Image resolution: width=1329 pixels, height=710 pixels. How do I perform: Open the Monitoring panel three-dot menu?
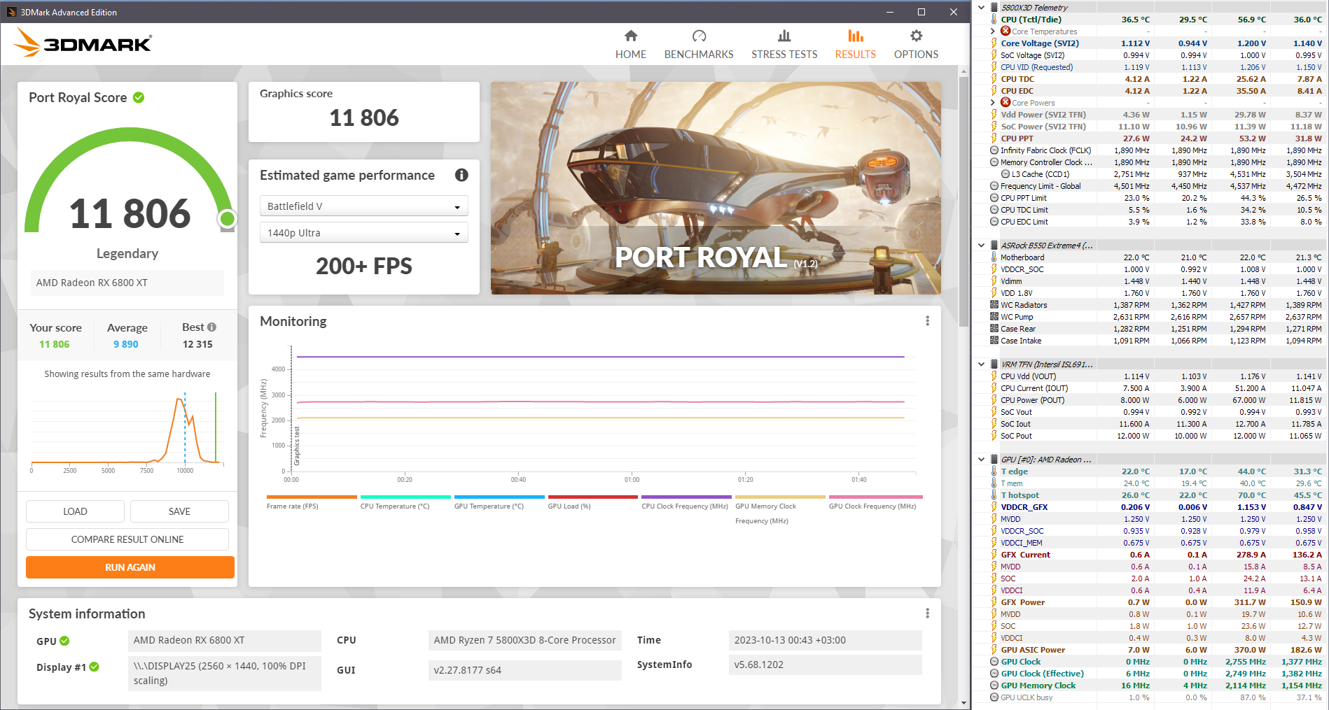pyautogui.click(x=927, y=321)
